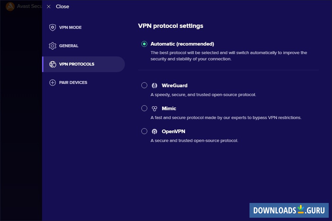The width and height of the screenshot is (332, 221).
Task: Open the VPN Mode settings section
Action: [x=70, y=27]
